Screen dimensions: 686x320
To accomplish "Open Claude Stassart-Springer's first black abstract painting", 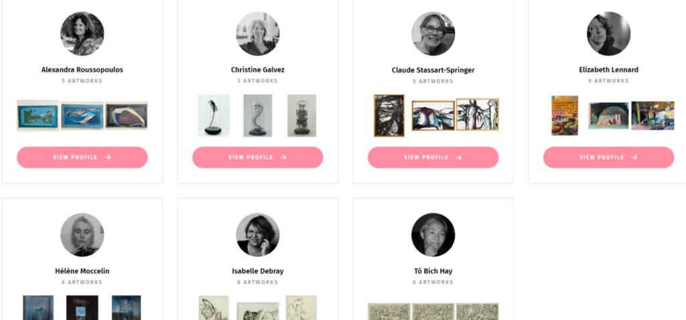I will click(389, 115).
